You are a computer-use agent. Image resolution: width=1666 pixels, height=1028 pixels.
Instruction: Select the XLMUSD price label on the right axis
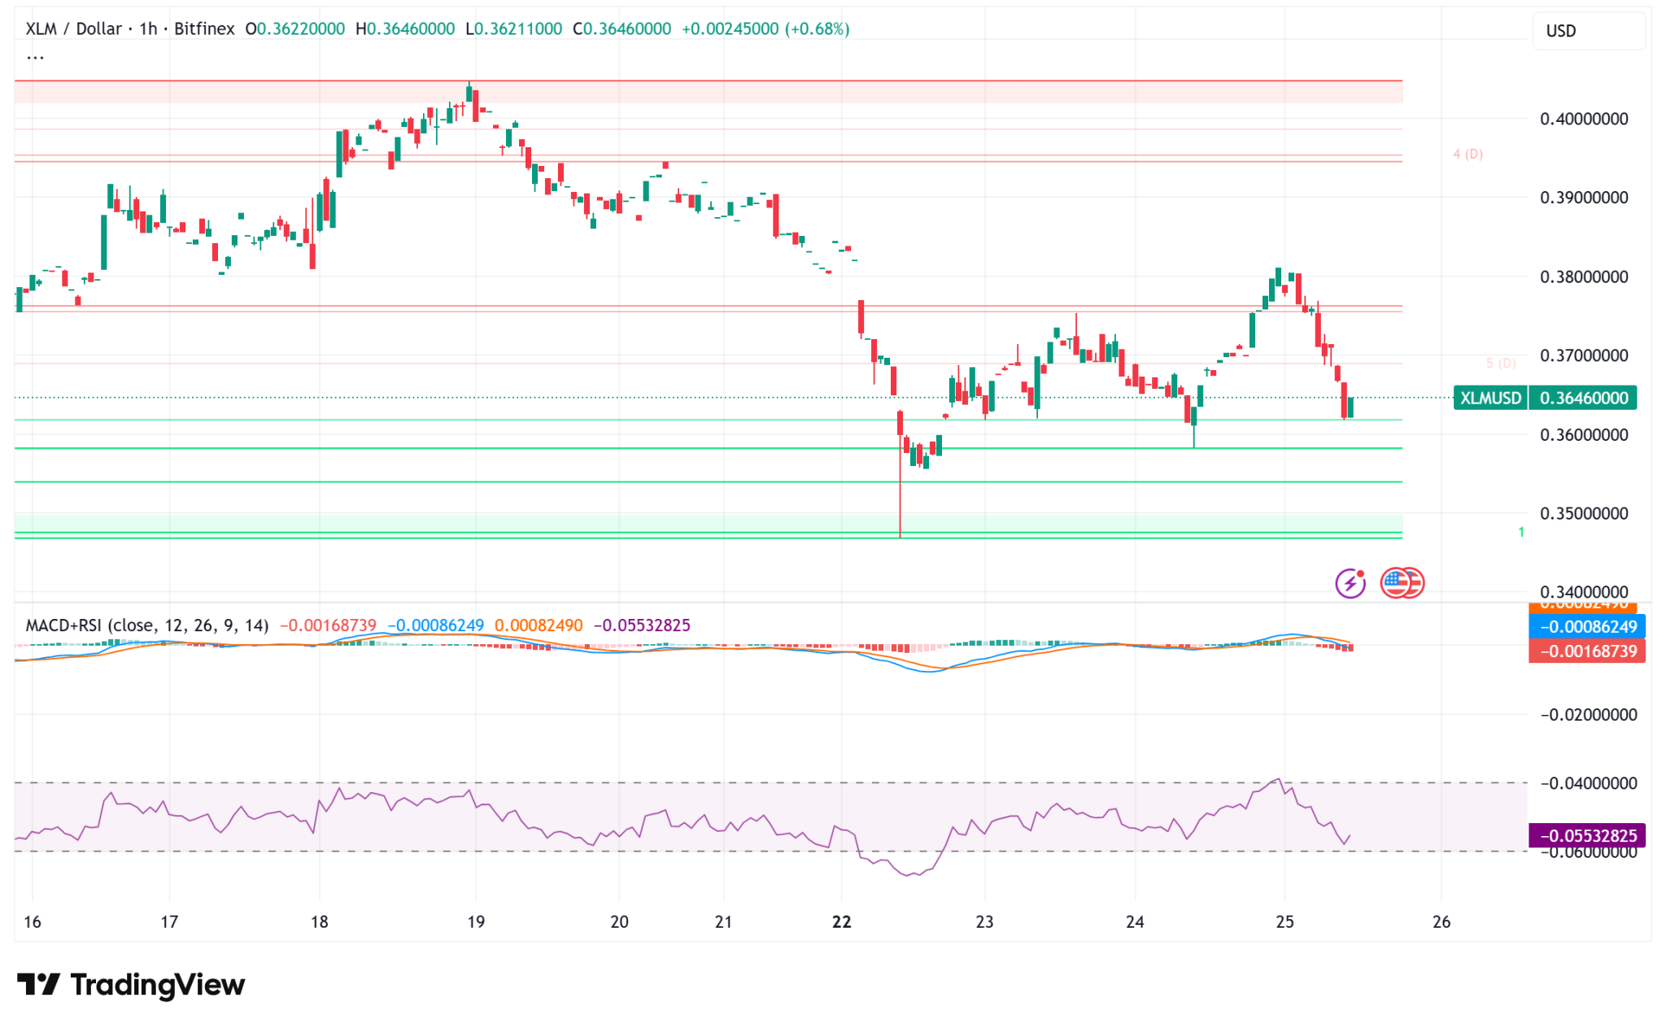tap(1489, 398)
